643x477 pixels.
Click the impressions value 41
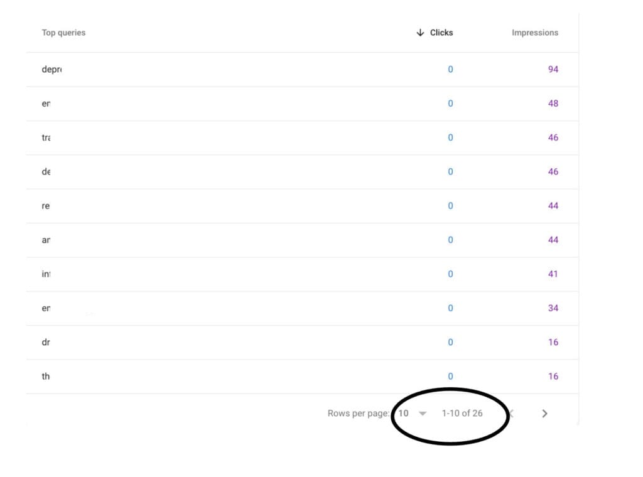click(x=553, y=274)
